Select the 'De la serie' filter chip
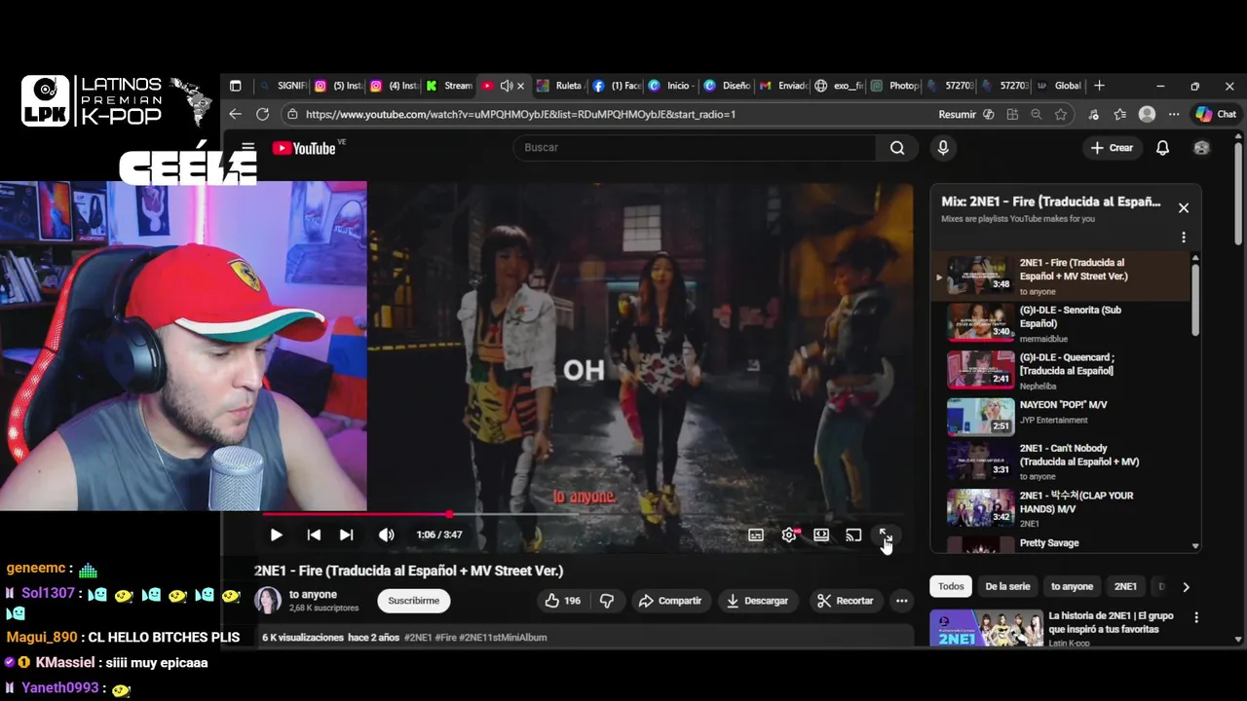The height and width of the screenshot is (701, 1247). point(1007,586)
